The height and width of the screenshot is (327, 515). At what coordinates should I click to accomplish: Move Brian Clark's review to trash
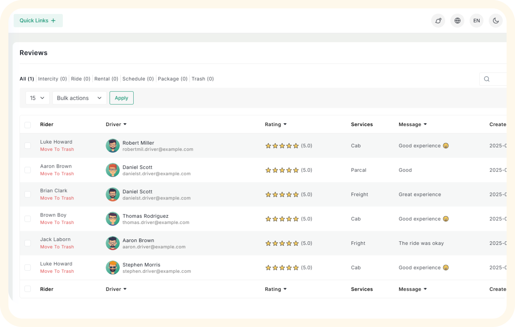(x=57, y=198)
